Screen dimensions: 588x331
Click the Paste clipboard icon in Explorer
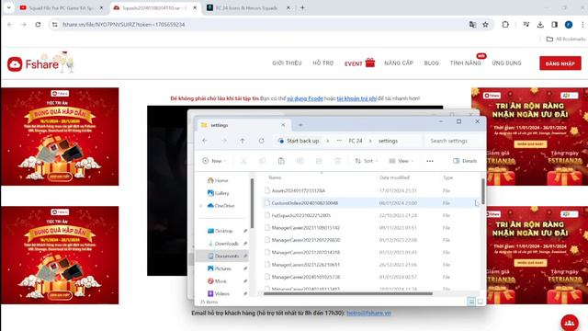click(x=281, y=161)
